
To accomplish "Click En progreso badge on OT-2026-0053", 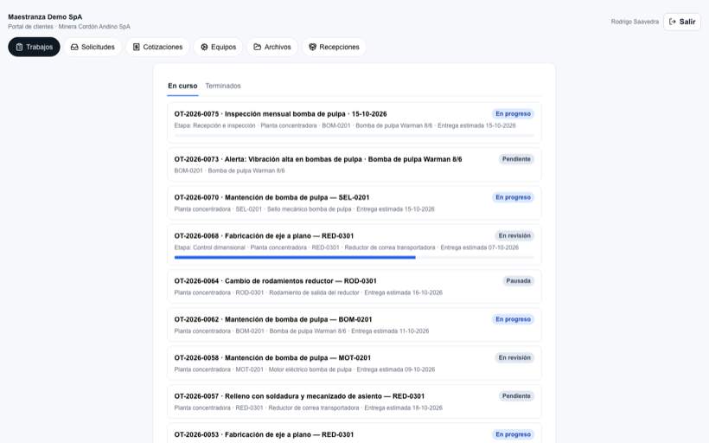I will click(x=513, y=435).
